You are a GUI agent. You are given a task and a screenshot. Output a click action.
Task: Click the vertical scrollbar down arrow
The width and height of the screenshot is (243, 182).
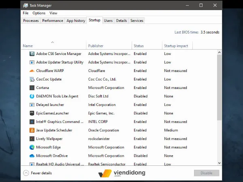point(220,163)
